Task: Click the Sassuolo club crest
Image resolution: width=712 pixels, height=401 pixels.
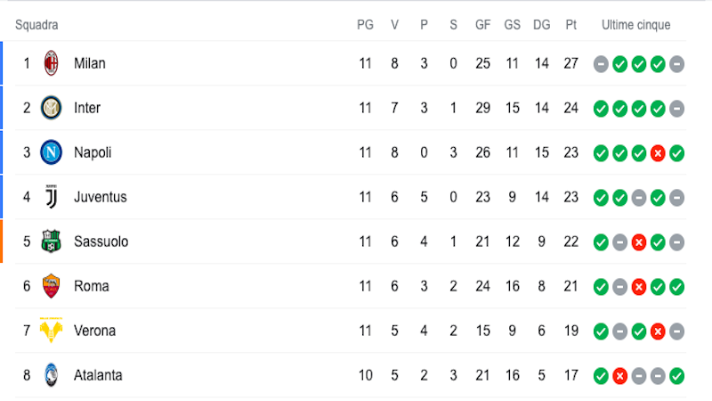Action: pyautogui.click(x=51, y=241)
